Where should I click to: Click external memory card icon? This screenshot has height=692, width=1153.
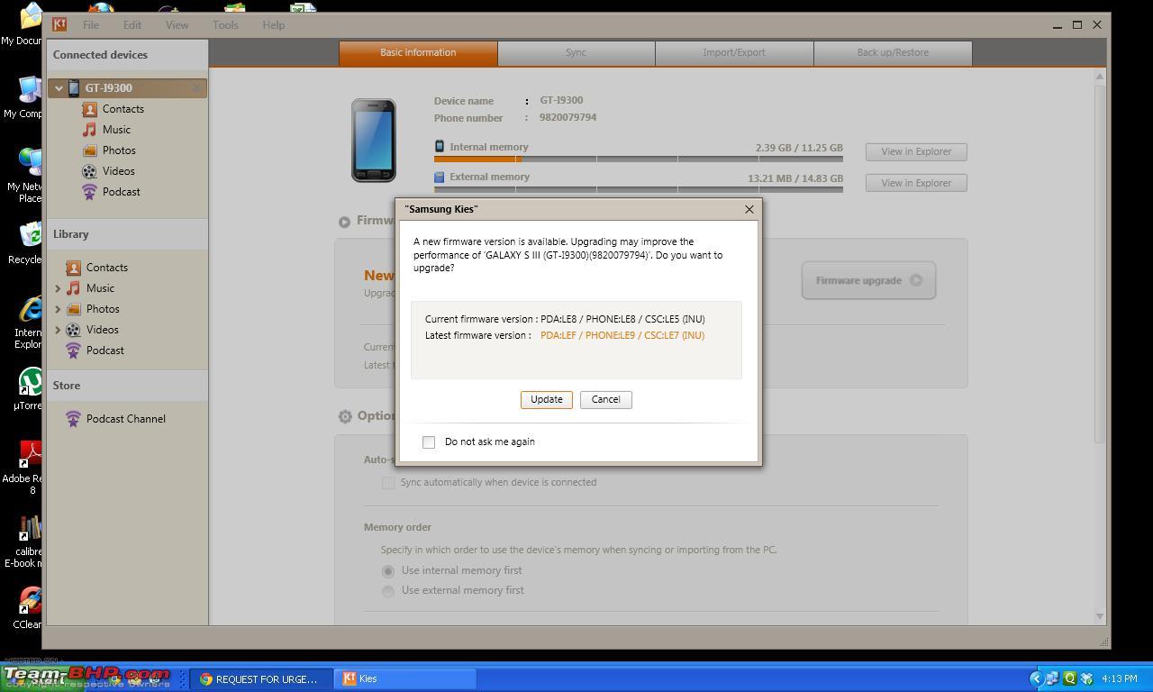[440, 178]
